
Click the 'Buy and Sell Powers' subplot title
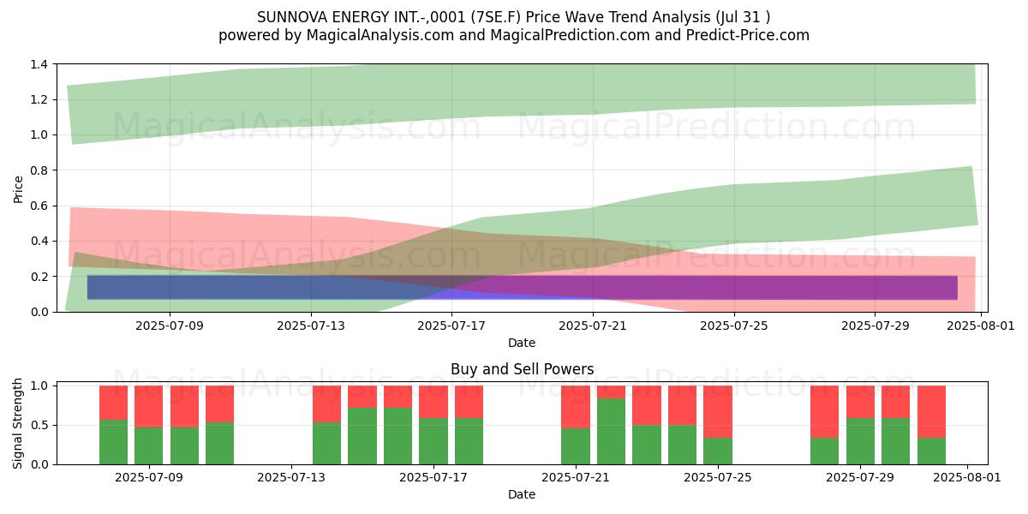point(522,370)
